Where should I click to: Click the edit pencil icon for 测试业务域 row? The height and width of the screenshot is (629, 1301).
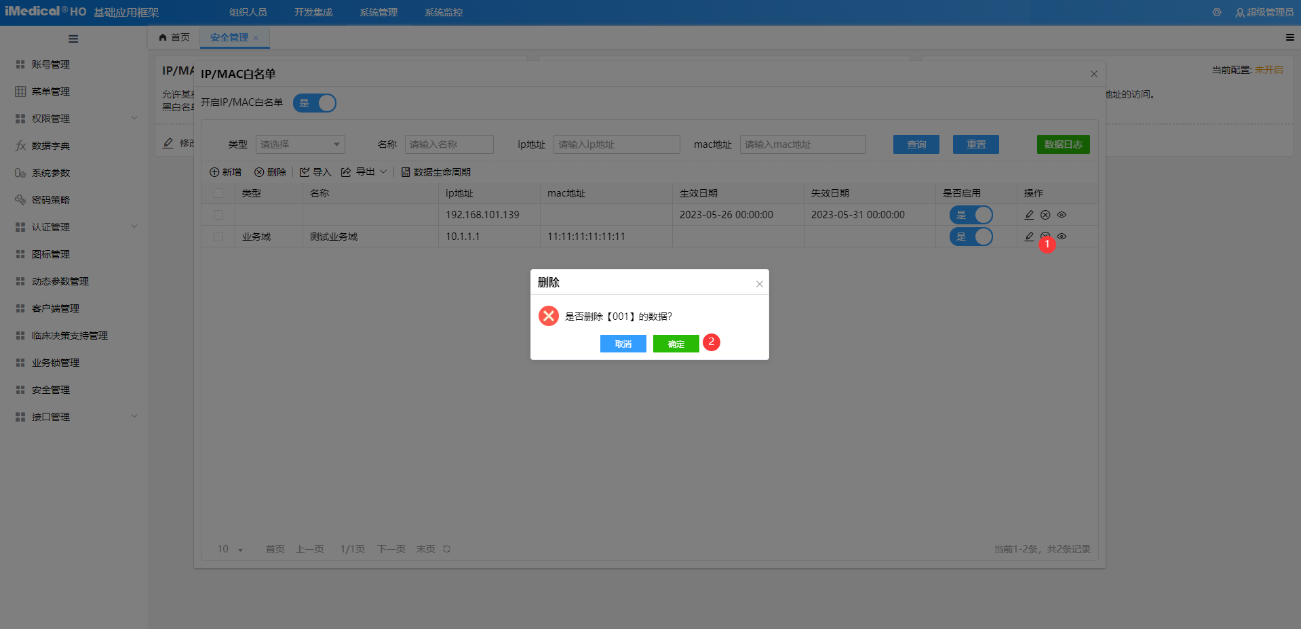click(x=1028, y=236)
